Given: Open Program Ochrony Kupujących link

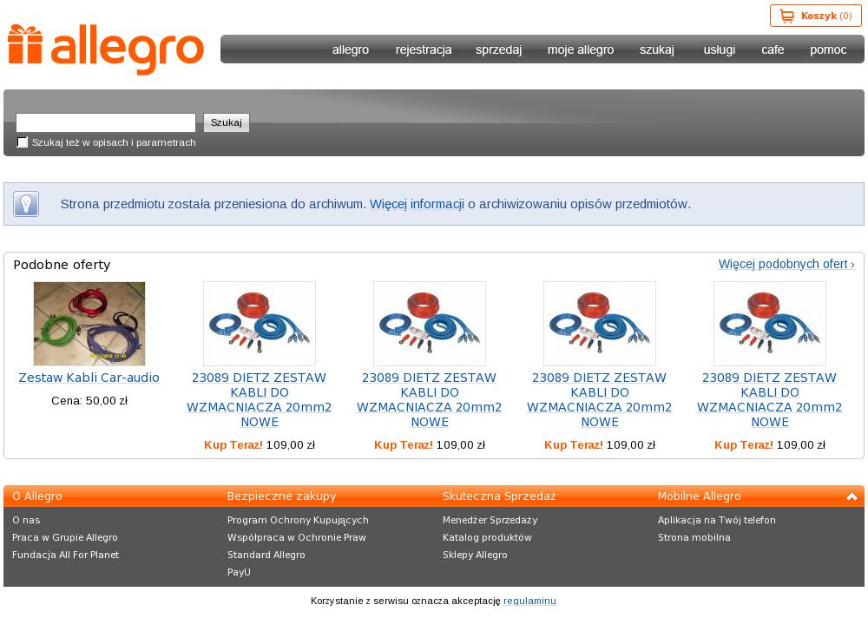Looking at the screenshot, I should (298, 520).
